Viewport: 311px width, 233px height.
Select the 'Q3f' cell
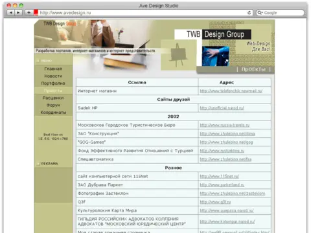pos(137,202)
